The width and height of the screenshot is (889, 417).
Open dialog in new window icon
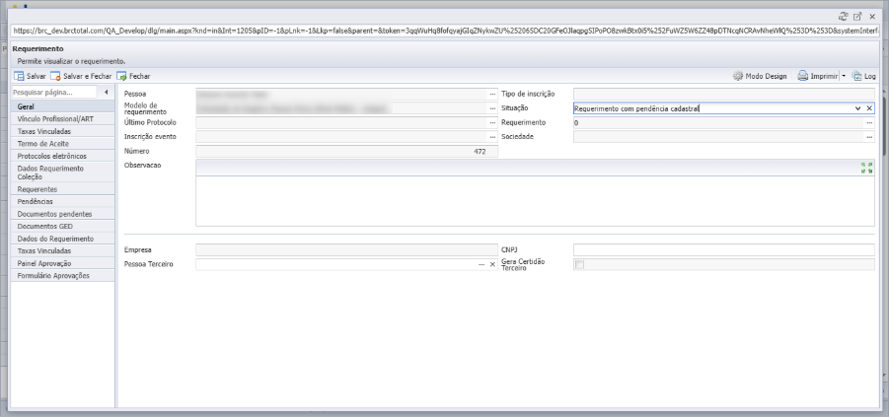click(857, 17)
